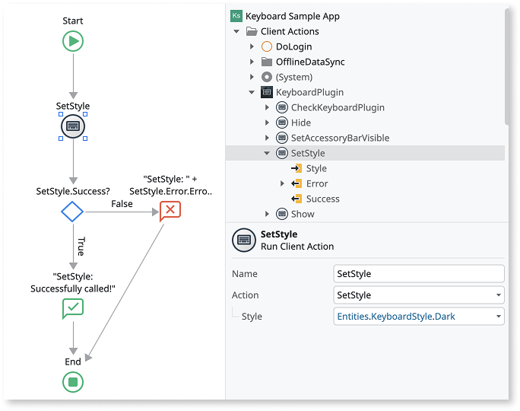Select the Style parameter label in tree
The width and height of the screenshot is (520, 411).
coord(316,168)
